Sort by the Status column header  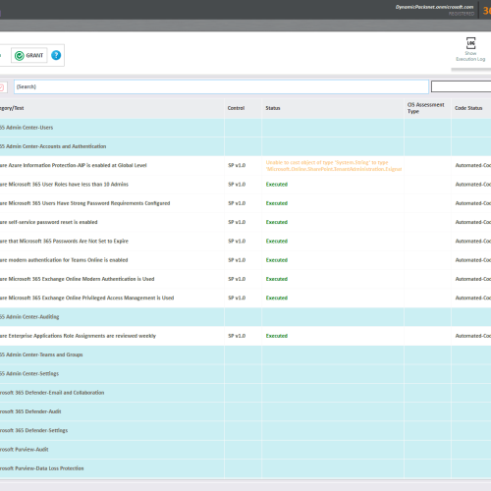coord(273,108)
